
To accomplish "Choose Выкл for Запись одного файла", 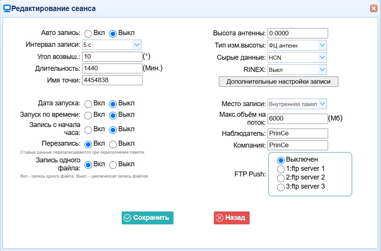I will [113, 165].
